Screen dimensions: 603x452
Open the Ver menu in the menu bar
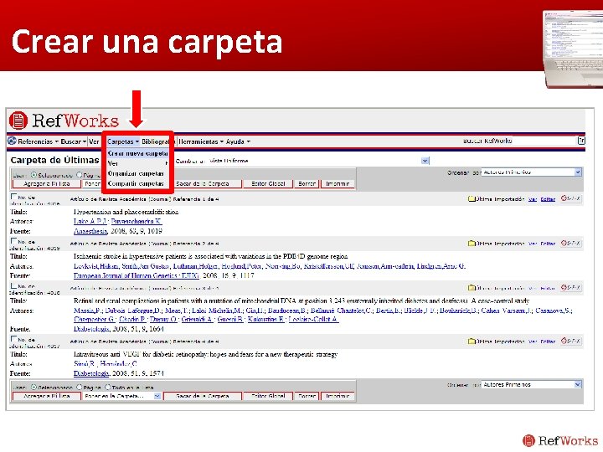[x=94, y=141]
